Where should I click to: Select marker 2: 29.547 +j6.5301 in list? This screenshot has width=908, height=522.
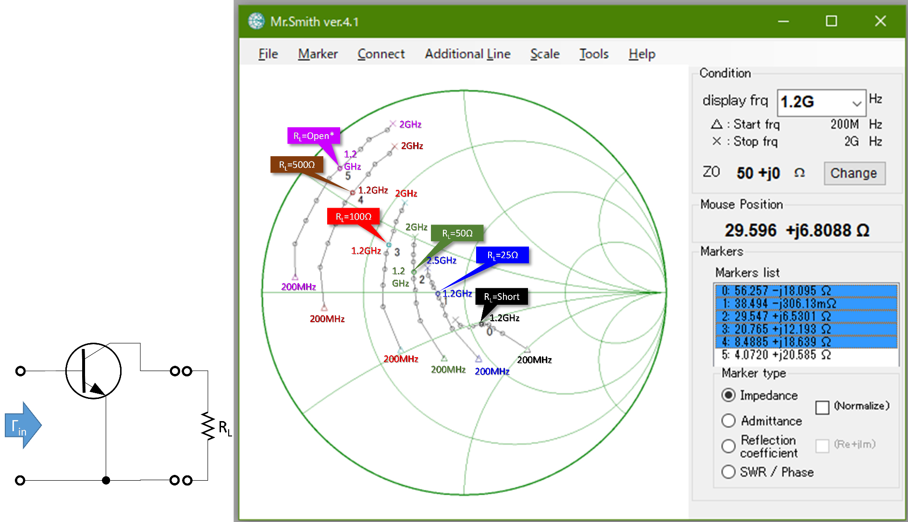[x=806, y=316]
